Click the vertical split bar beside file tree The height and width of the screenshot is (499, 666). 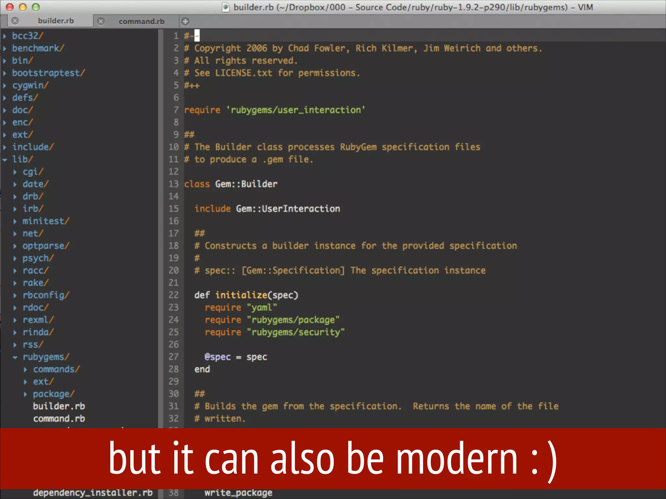160,228
